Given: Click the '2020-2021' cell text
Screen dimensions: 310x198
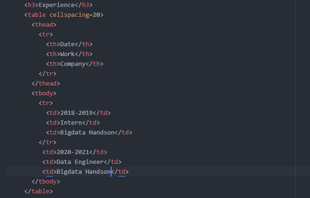Looking at the screenshot, I should coord(73,152).
